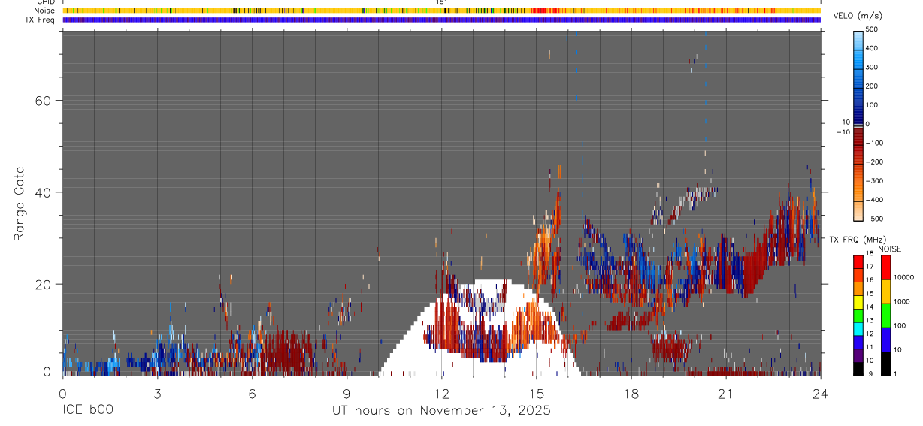Image resolution: width=923 pixels, height=426 pixels.
Task: Click the "500" label on velocity colorbar
Action: coord(872,29)
